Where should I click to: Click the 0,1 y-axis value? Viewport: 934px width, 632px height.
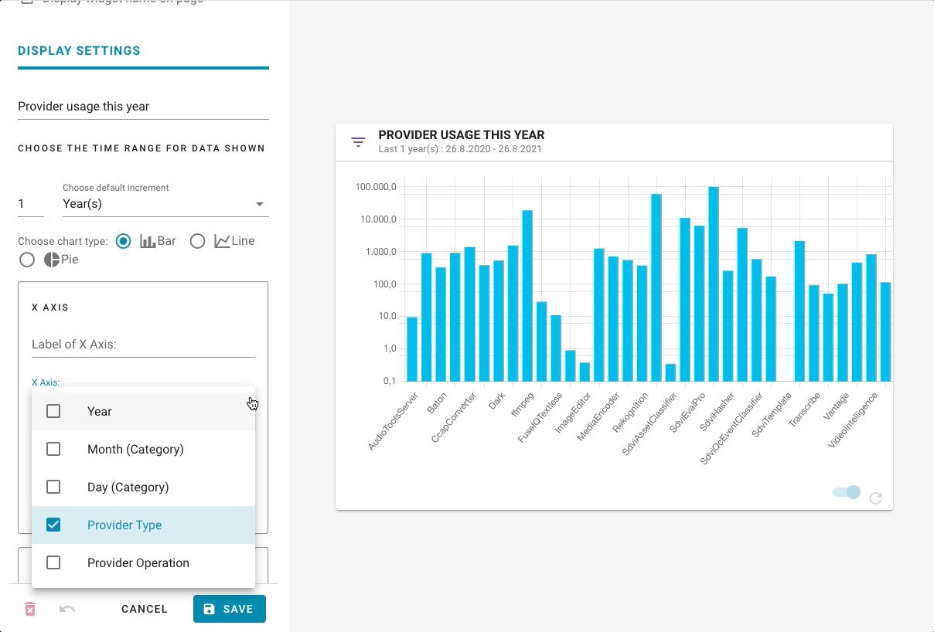click(x=390, y=381)
